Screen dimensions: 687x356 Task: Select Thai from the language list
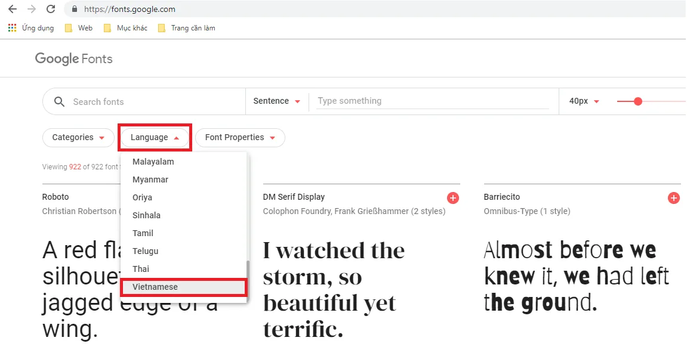(184, 270)
